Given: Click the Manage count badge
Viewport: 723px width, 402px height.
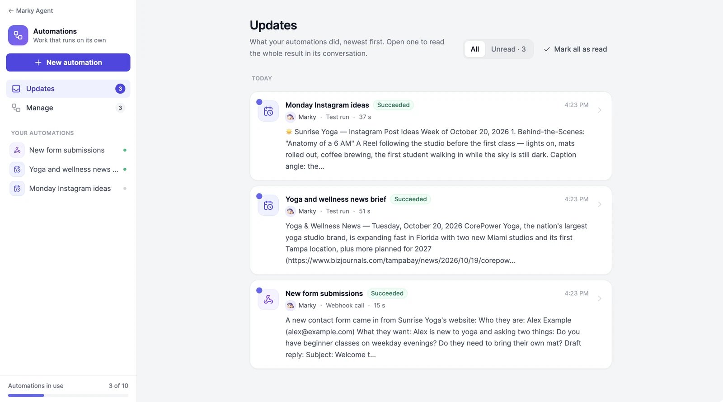Looking at the screenshot, I should tap(120, 108).
